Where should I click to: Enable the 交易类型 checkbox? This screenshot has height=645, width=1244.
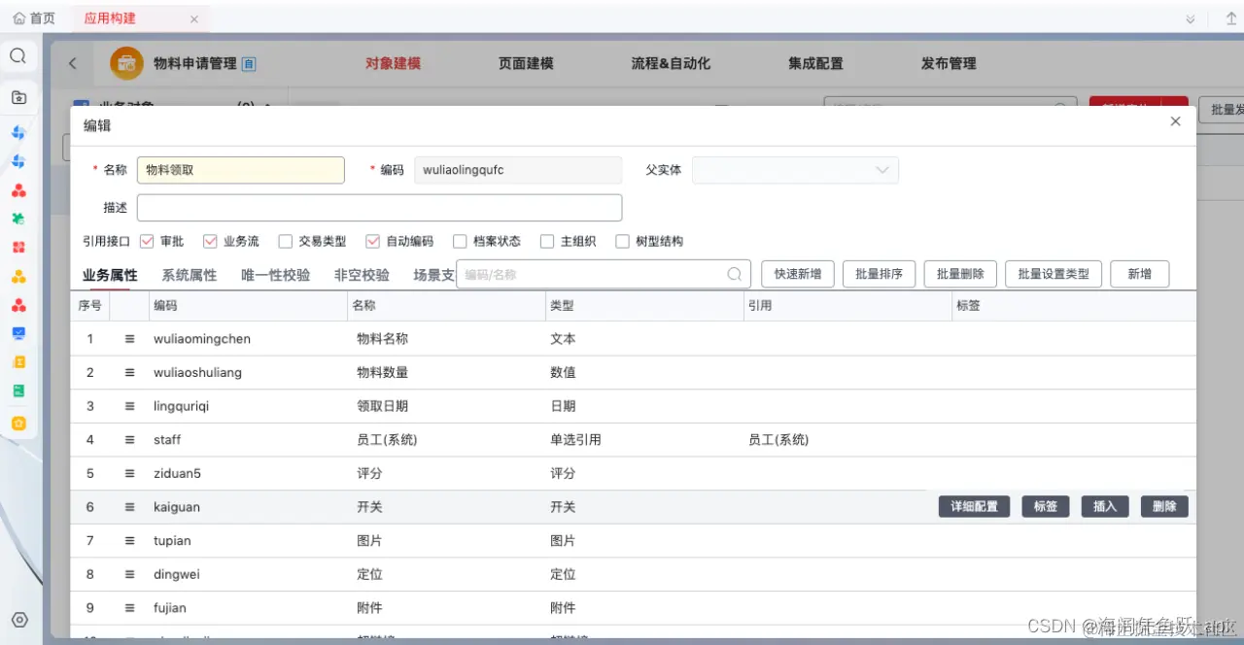(285, 241)
